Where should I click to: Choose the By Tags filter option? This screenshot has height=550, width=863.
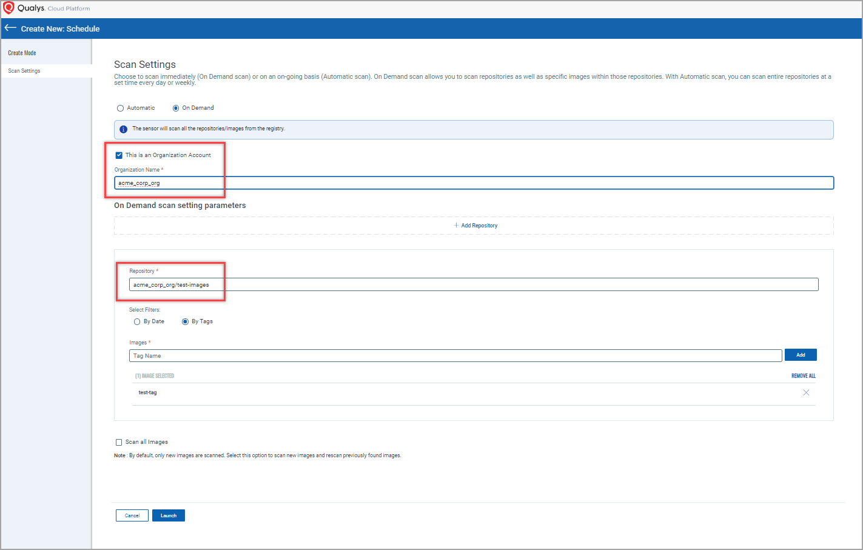(185, 322)
